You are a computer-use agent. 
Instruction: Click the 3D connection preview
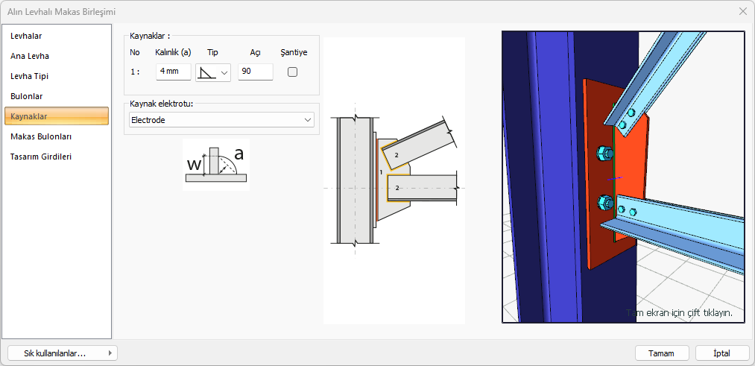623,177
